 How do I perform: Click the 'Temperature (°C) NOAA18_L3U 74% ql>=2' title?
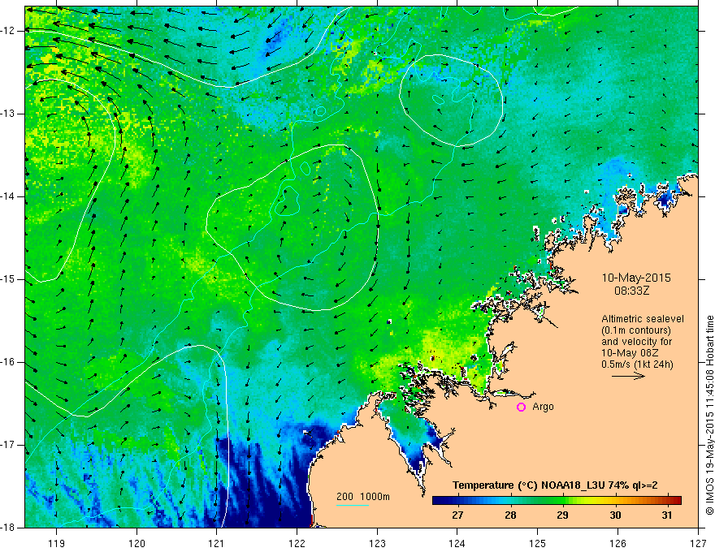point(555,485)
